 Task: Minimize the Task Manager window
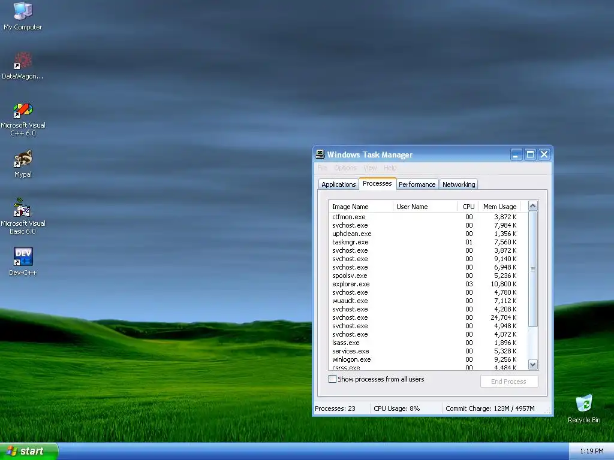click(516, 155)
